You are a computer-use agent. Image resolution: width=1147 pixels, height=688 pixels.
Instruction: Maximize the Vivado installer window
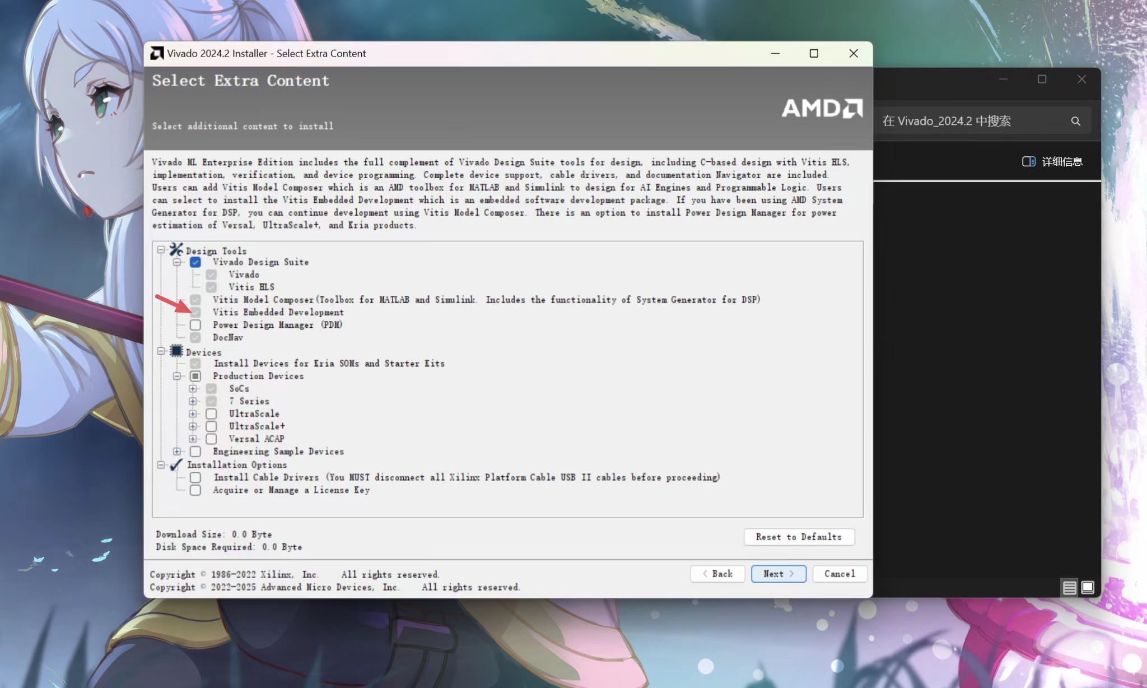814,53
